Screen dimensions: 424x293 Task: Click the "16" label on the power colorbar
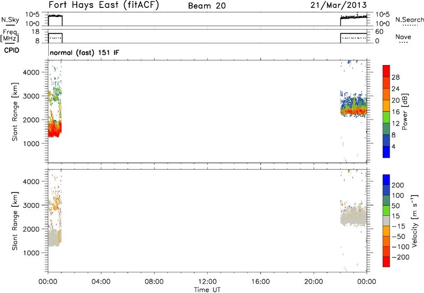[395, 112]
